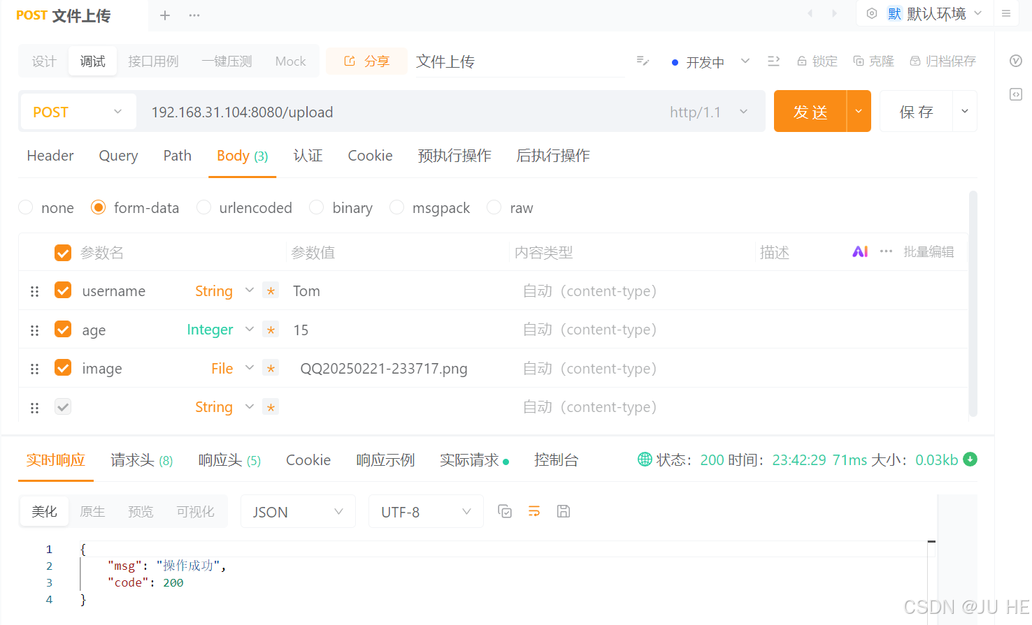This screenshot has height=625, width=1032.
Task: Uncheck the username parameter checkbox
Action: (x=63, y=290)
